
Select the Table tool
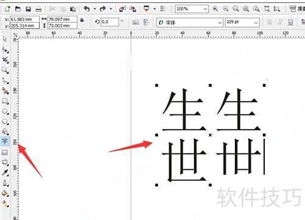tap(5, 152)
